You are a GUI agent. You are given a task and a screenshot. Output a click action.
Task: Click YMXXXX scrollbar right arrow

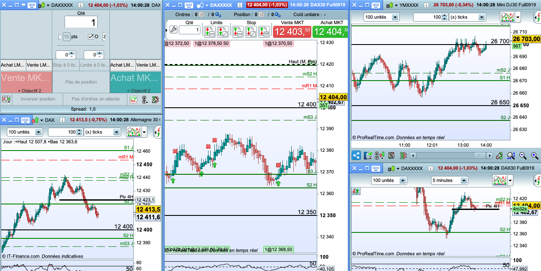pos(490,156)
